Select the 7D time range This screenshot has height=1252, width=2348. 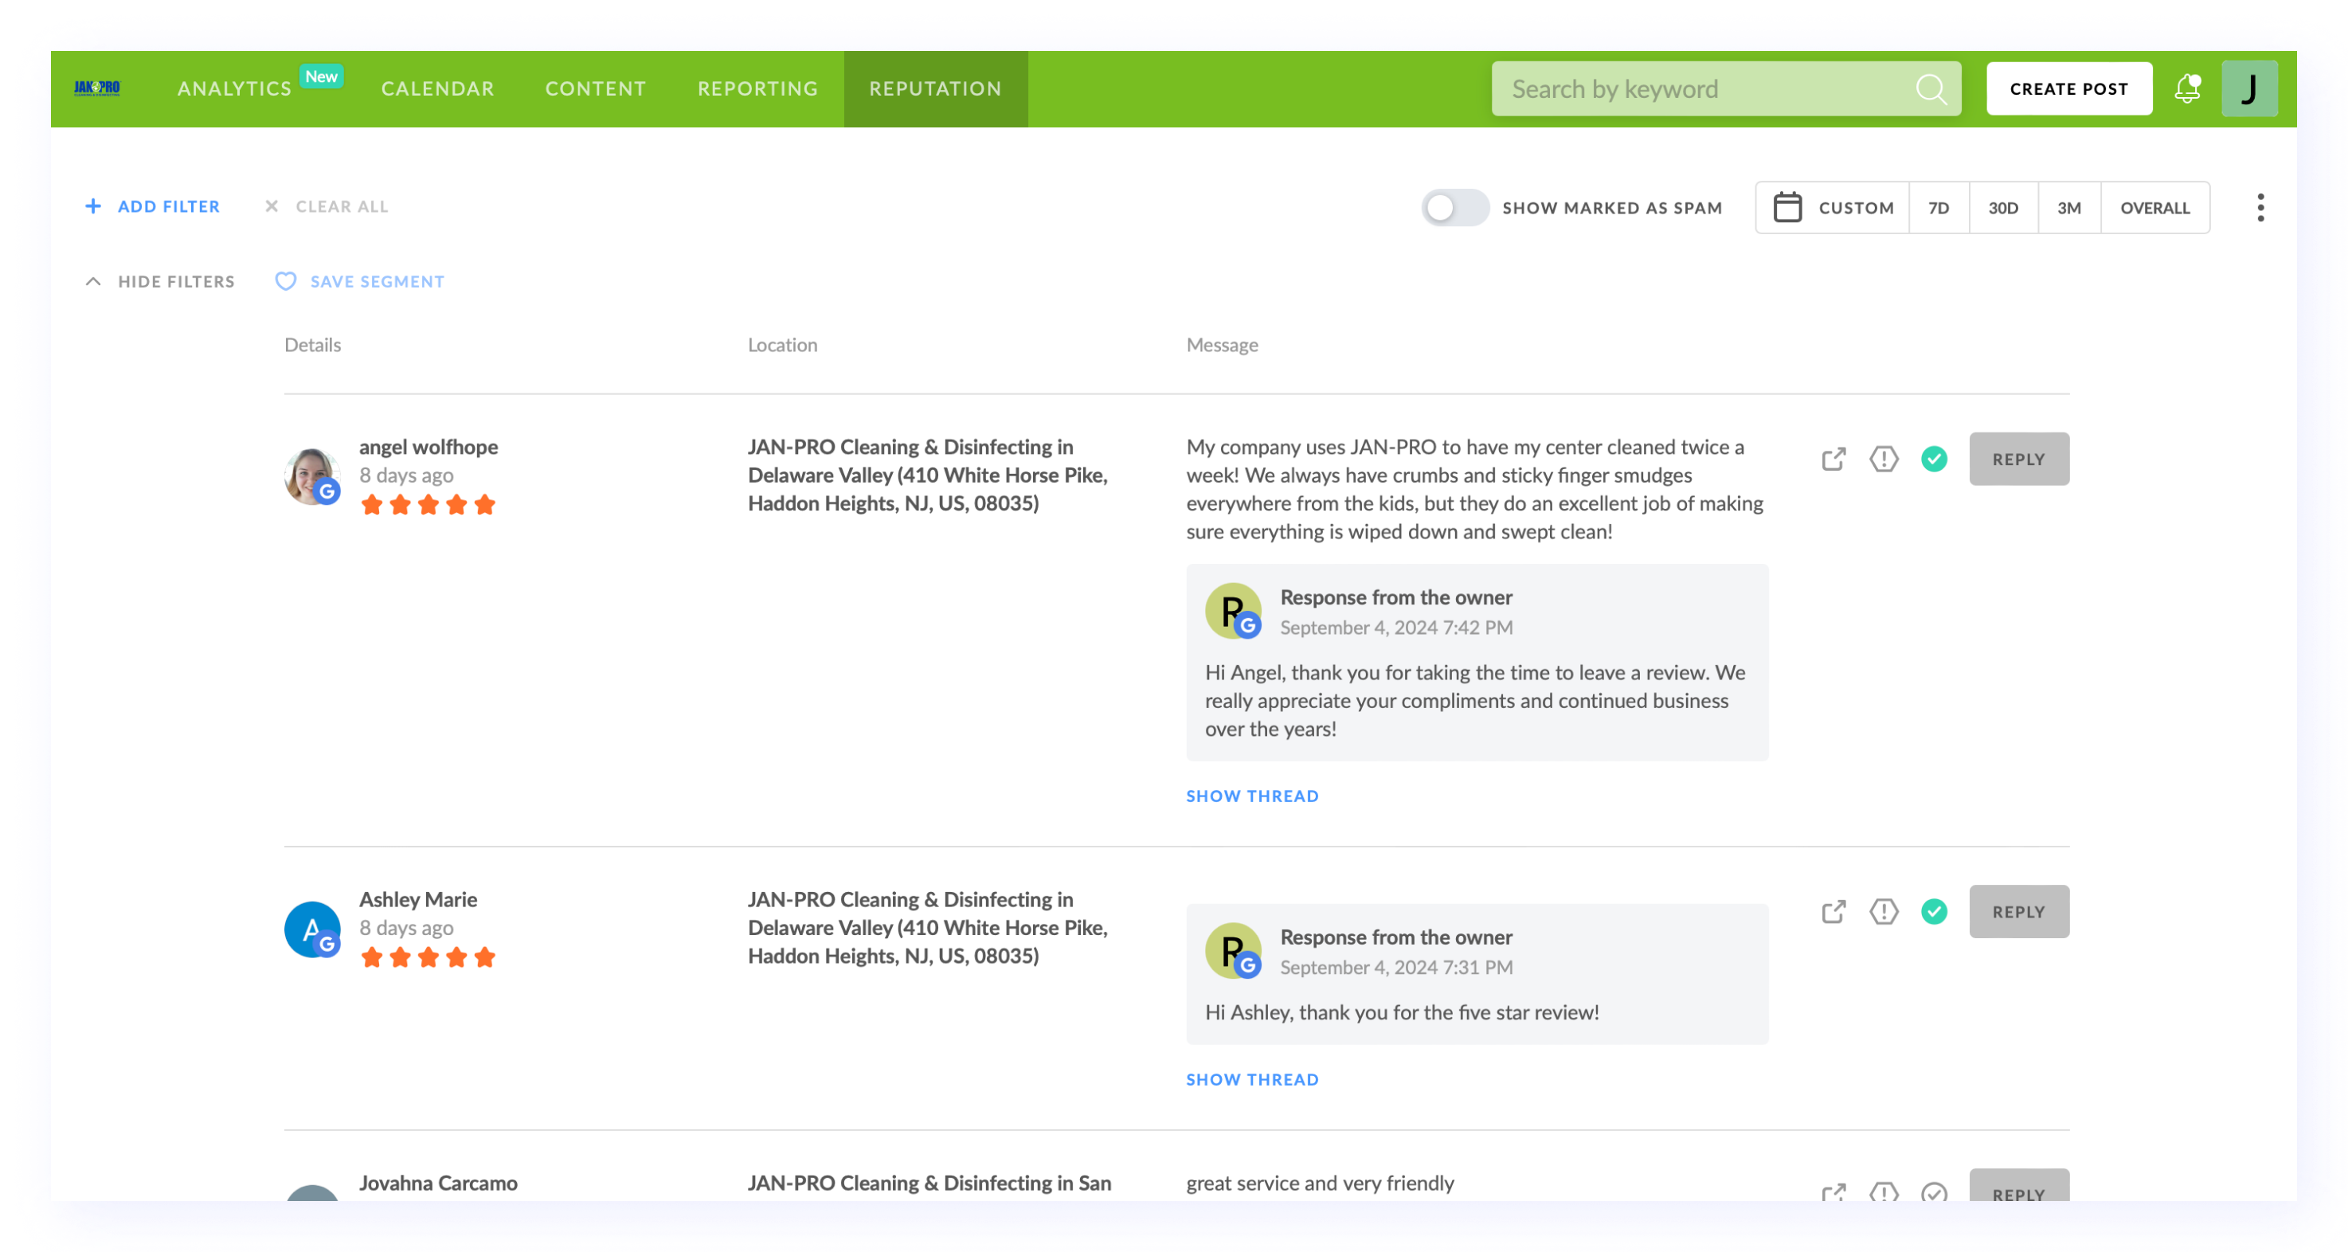1938,208
